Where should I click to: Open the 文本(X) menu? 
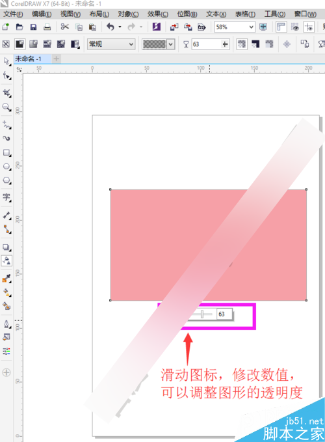tap(216, 14)
